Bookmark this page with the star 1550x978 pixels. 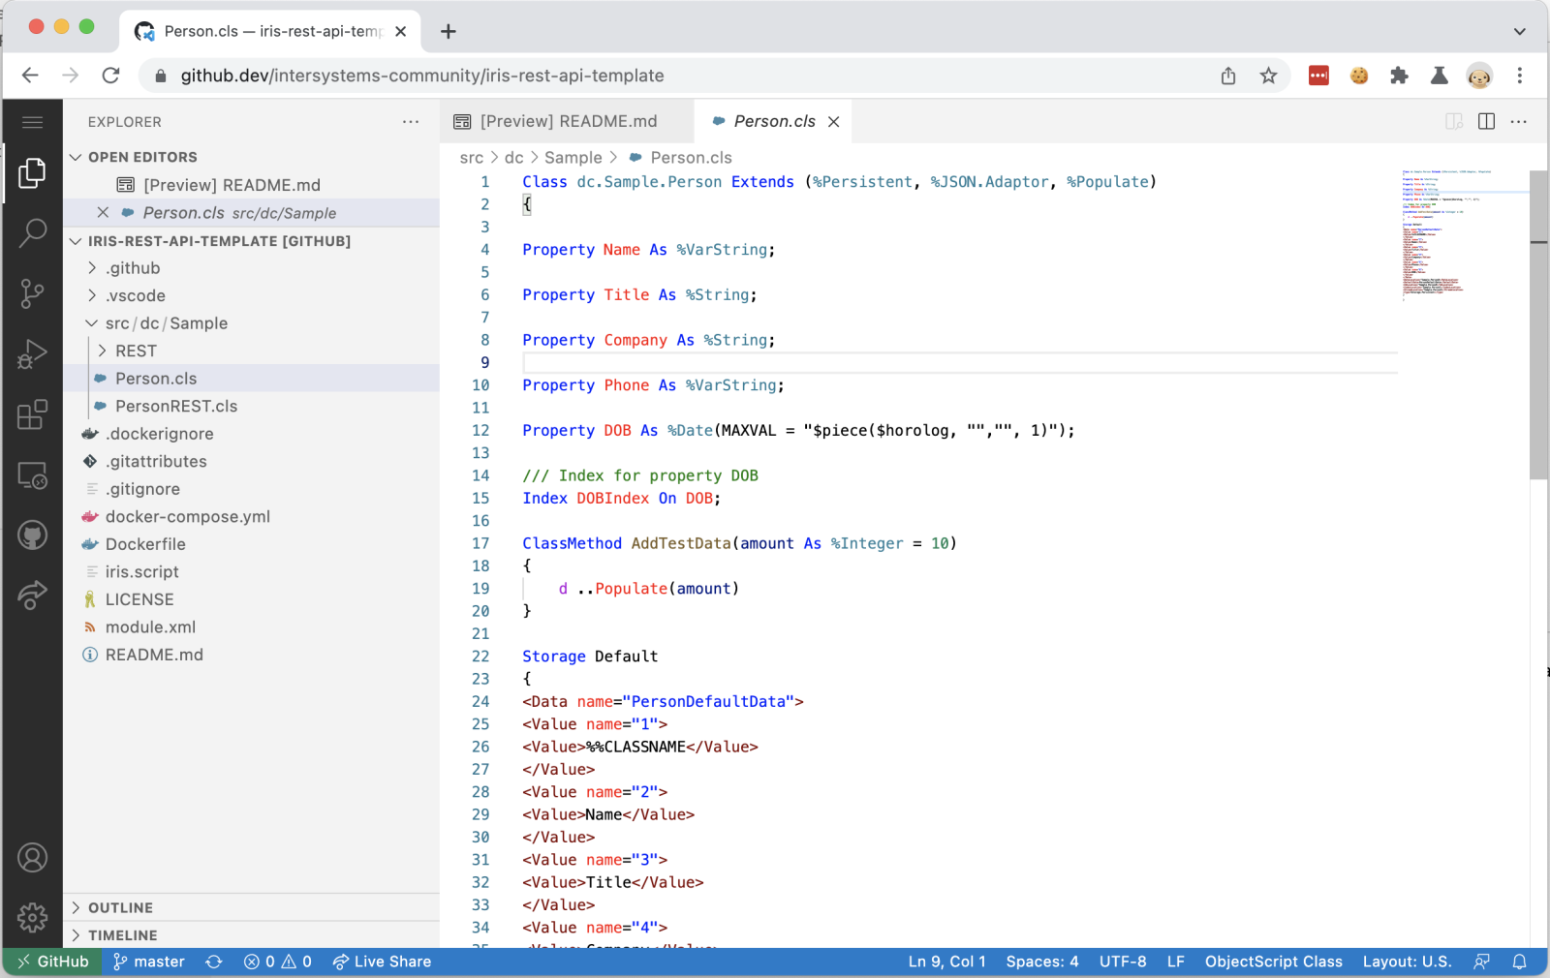click(1268, 76)
